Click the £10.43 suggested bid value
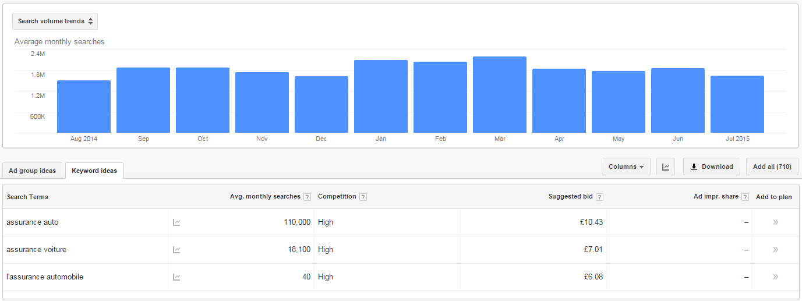 point(591,222)
